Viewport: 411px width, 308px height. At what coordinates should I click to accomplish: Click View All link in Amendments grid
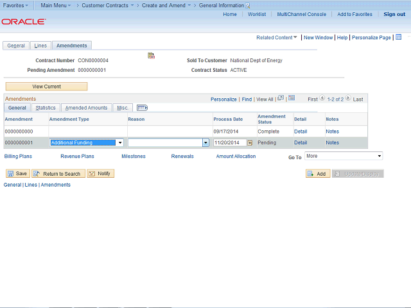[265, 99]
